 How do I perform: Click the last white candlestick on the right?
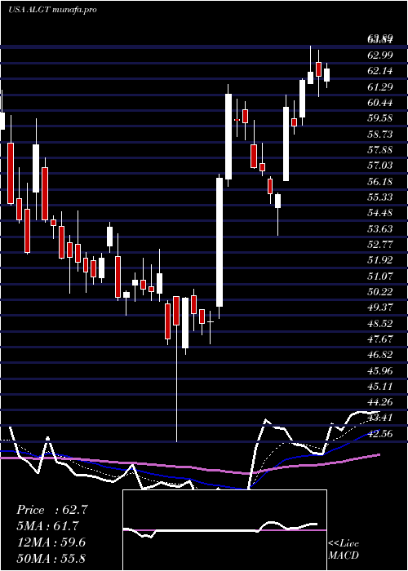[326, 75]
